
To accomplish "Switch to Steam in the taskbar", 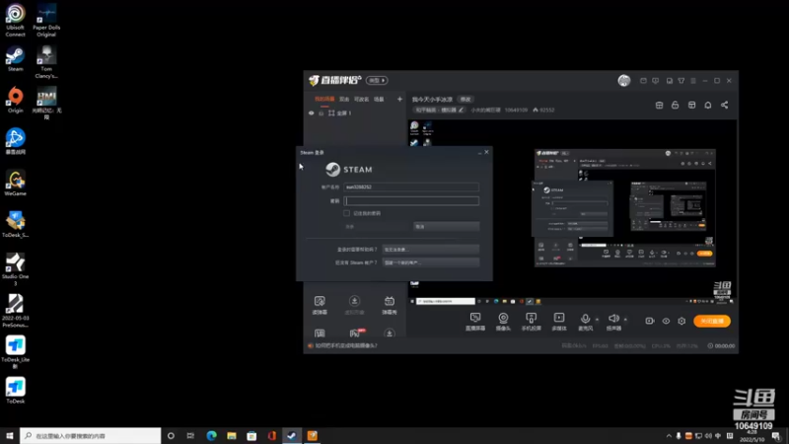I will (x=292, y=436).
